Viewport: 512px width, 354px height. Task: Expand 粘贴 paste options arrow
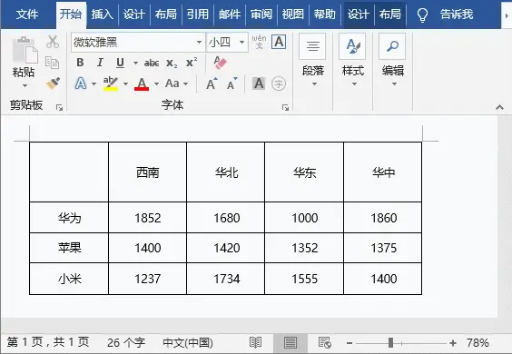click(25, 86)
